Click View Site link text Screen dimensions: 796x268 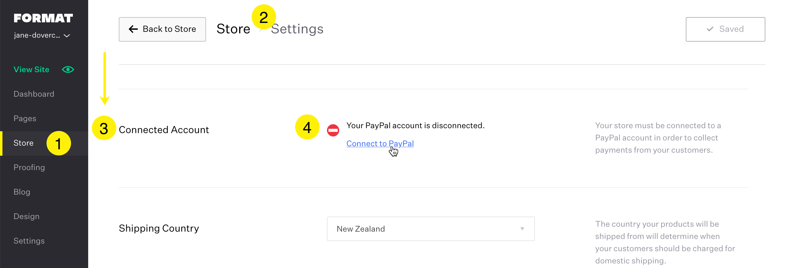[31, 69]
